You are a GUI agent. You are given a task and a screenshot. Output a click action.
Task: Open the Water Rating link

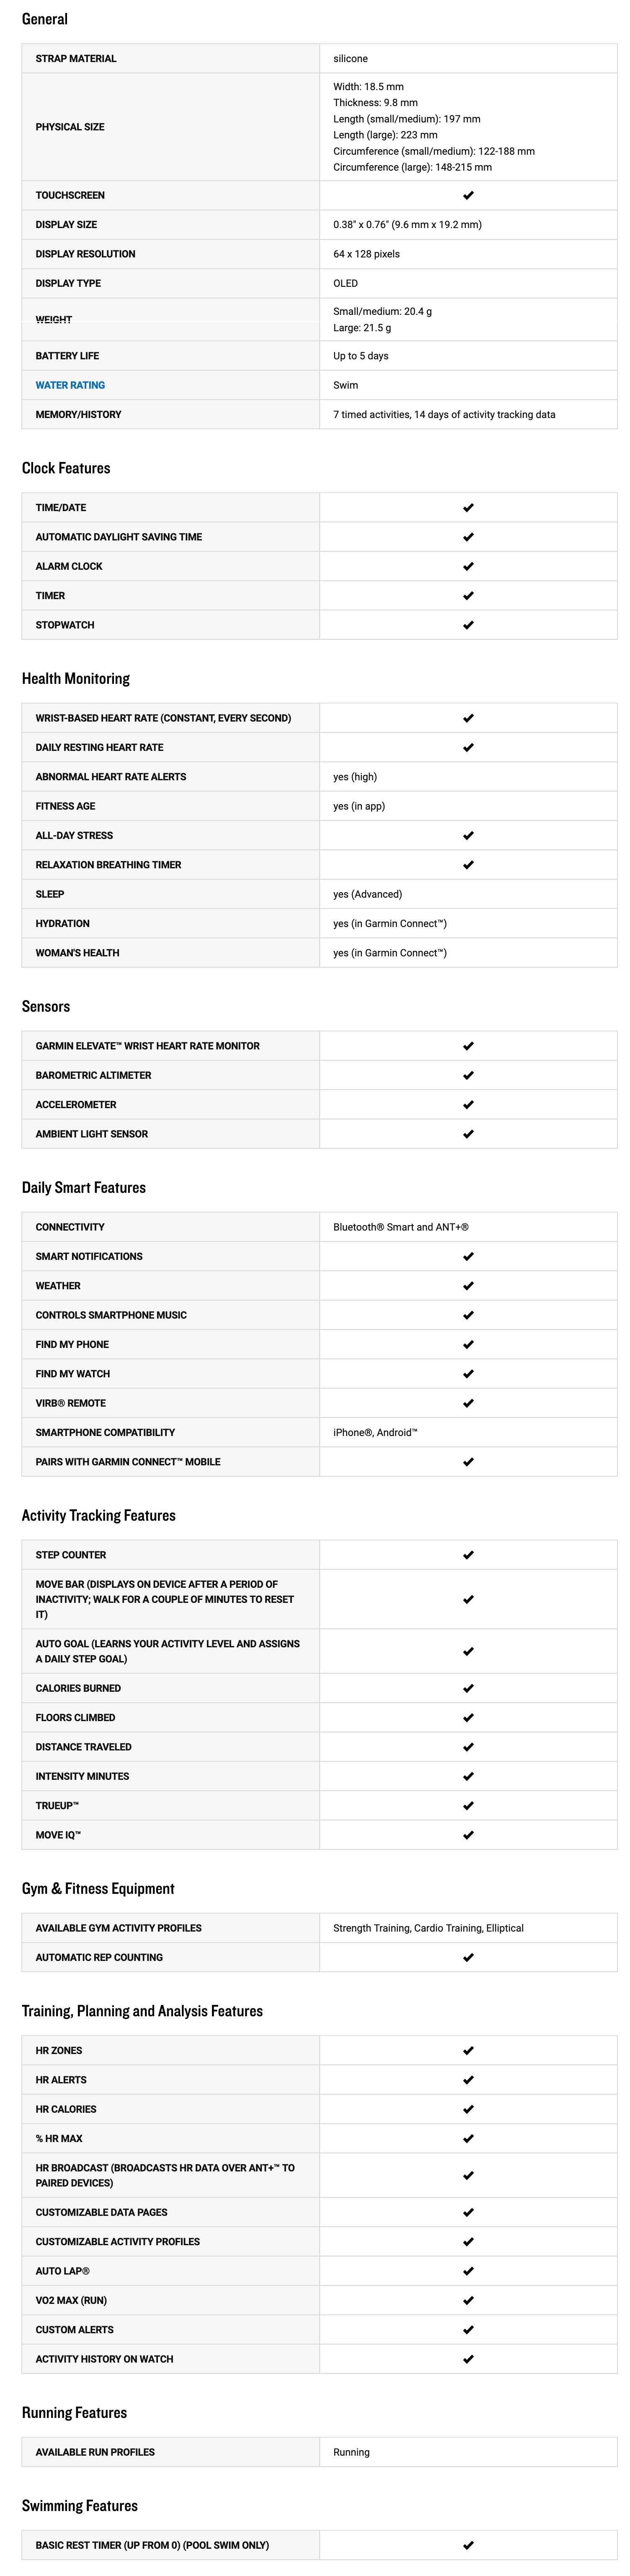(70, 385)
